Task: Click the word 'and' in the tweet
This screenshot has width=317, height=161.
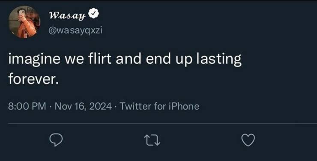Action: pos(129,59)
